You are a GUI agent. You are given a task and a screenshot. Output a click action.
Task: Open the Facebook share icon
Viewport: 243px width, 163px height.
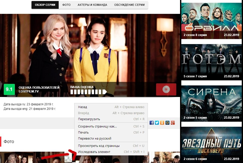(152, 123)
